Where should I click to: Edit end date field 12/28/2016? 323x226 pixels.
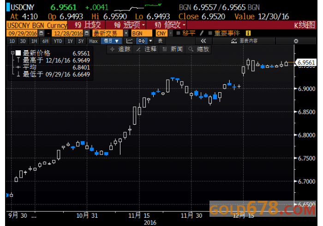(68, 33)
